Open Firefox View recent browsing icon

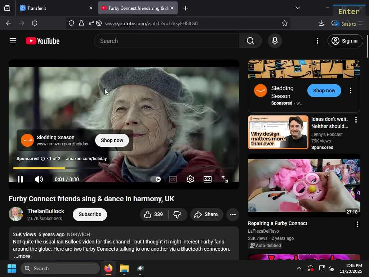pos(7,8)
